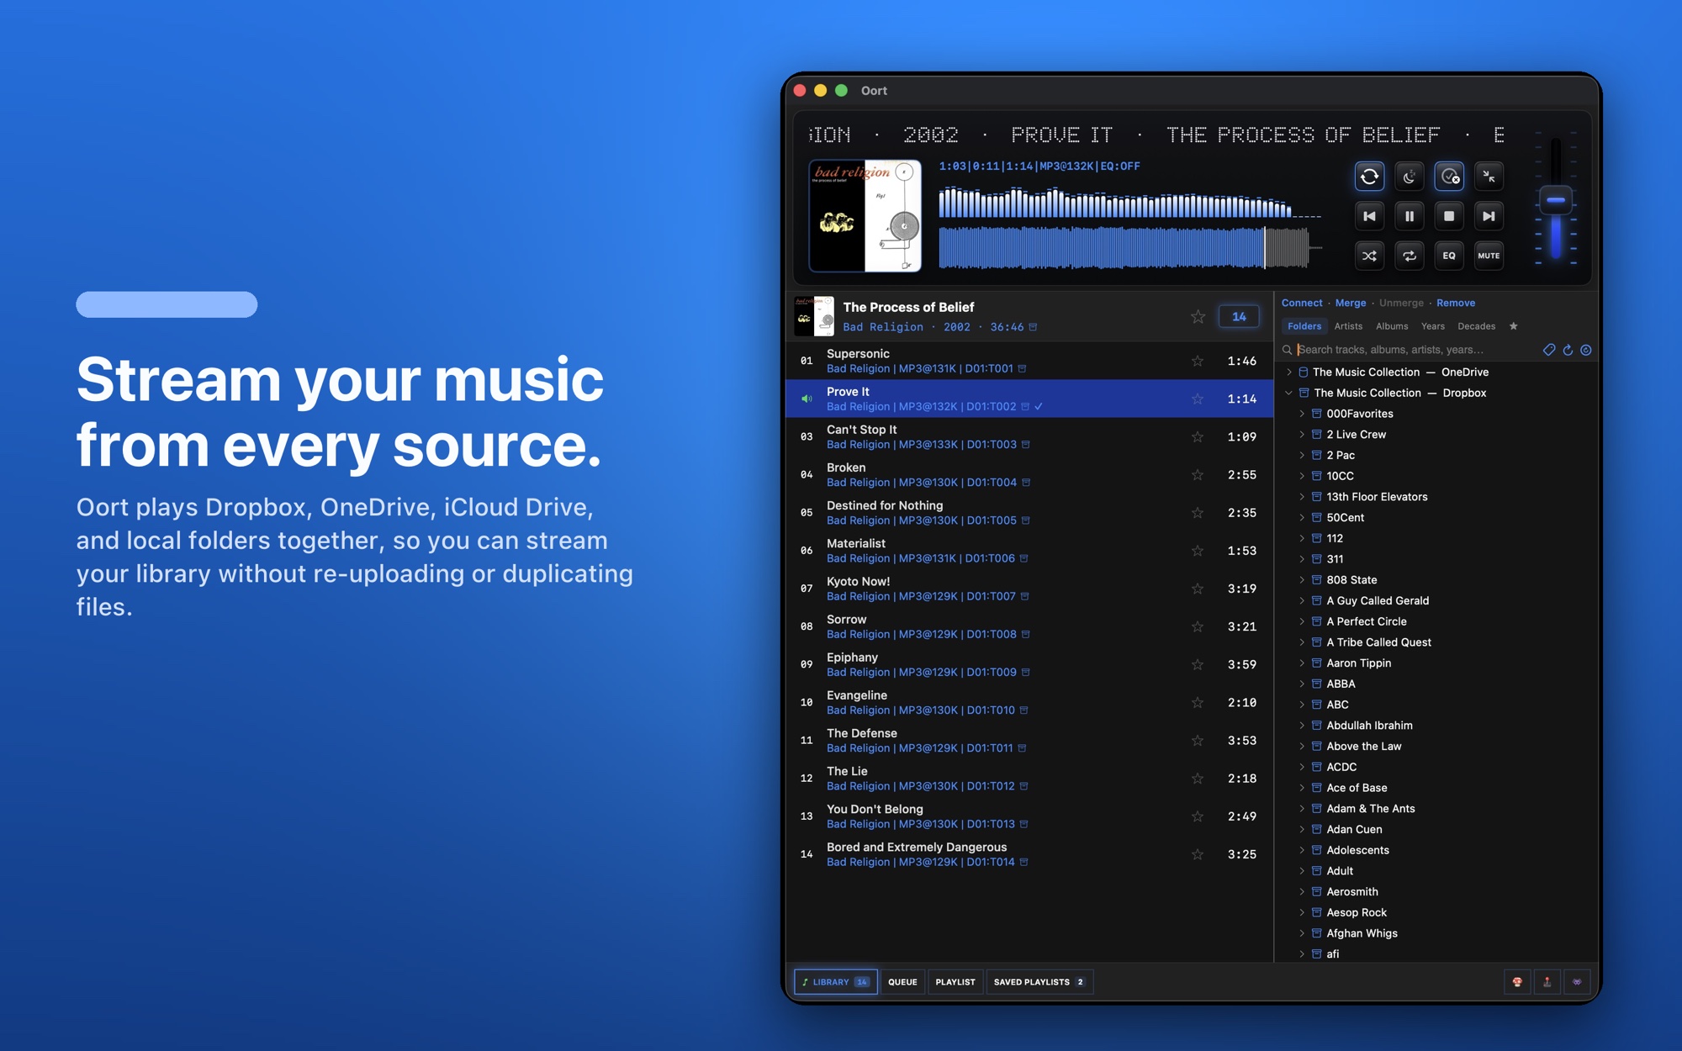Open the PLAYLIST tab
The height and width of the screenshot is (1051, 1682).
[x=955, y=982]
